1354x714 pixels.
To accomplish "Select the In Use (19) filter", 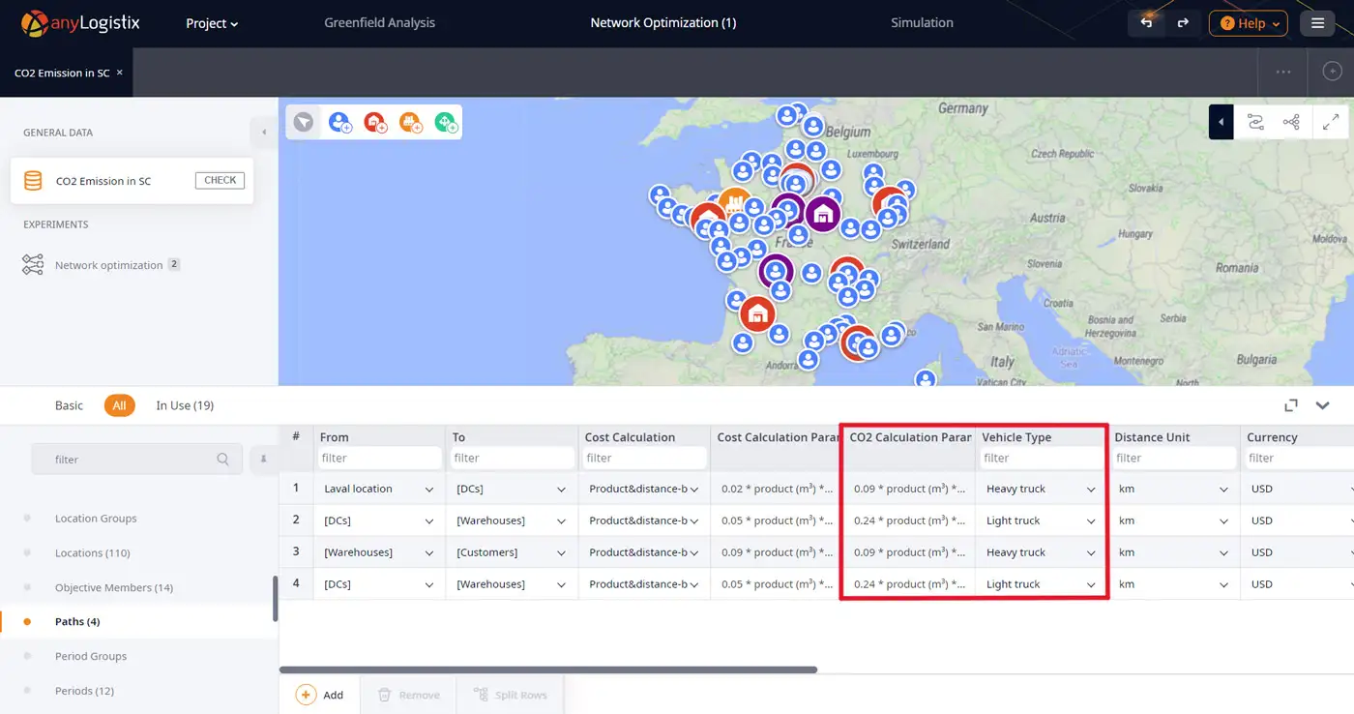I will tap(185, 405).
